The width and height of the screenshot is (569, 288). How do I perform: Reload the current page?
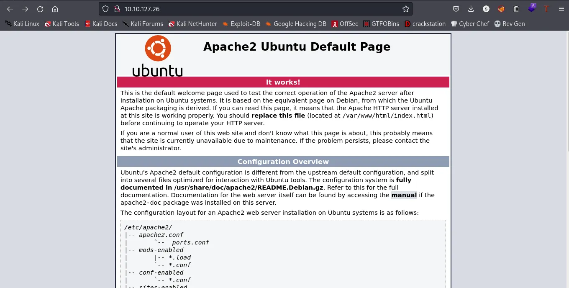[40, 9]
